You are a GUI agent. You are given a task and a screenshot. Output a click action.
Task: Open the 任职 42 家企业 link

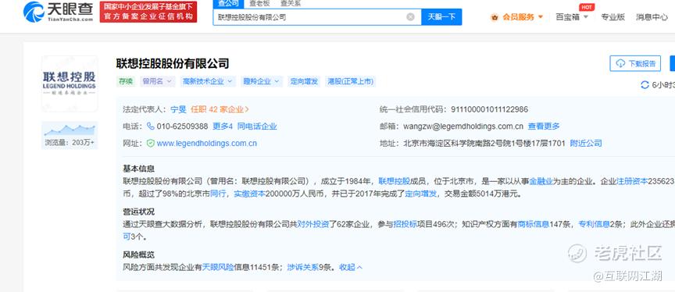click(x=220, y=109)
